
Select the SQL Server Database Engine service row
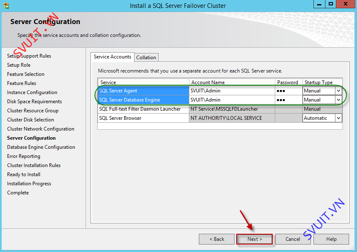coord(144,100)
